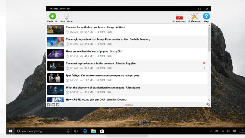Click the green Paste Link button
Image resolution: width=245 pixels, height=138 pixels.
(x=52, y=17)
